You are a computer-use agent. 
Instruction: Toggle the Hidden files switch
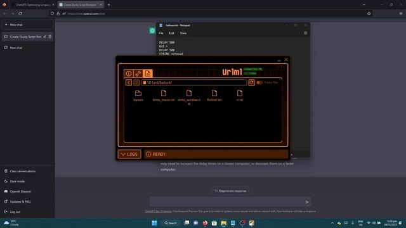259,82
